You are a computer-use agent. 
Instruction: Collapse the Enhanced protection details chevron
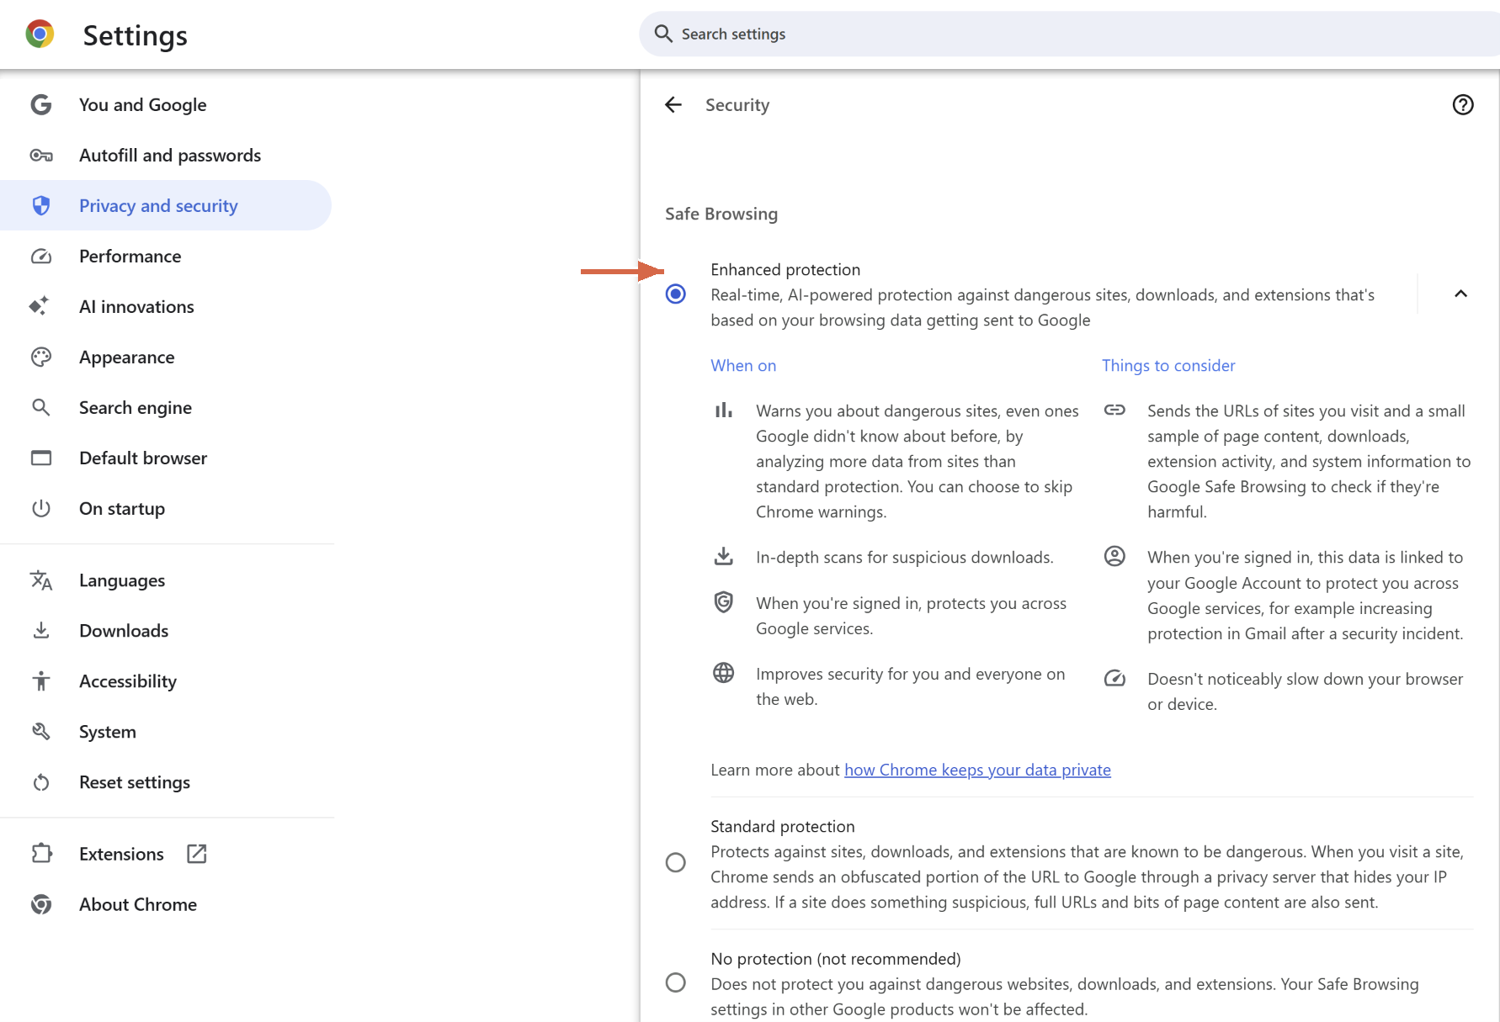tap(1460, 294)
